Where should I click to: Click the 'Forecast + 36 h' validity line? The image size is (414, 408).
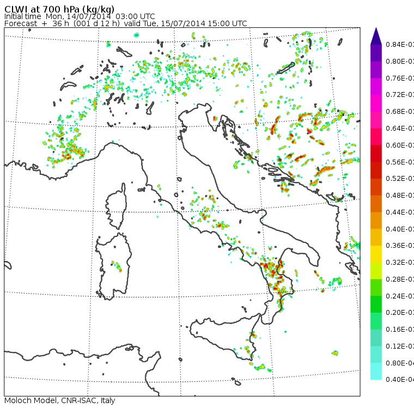coord(126,23)
